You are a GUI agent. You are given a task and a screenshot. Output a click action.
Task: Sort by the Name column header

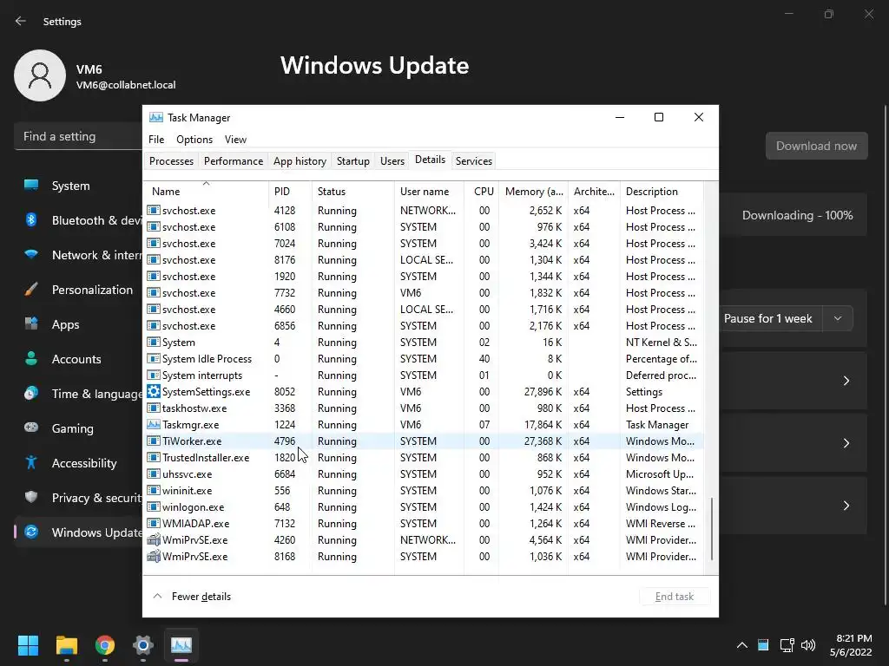click(207, 191)
